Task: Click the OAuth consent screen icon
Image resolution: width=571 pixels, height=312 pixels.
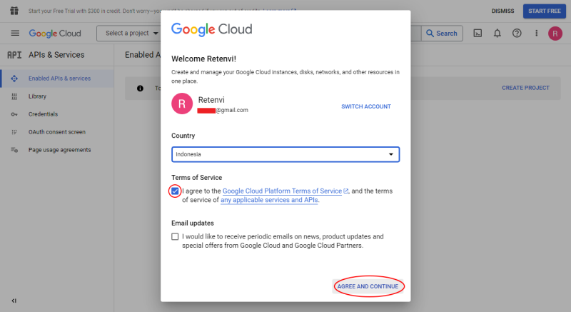Action: pyautogui.click(x=14, y=132)
